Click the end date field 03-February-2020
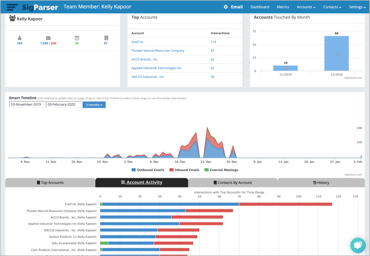The height and width of the screenshot is (256, 370). coord(64,104)
